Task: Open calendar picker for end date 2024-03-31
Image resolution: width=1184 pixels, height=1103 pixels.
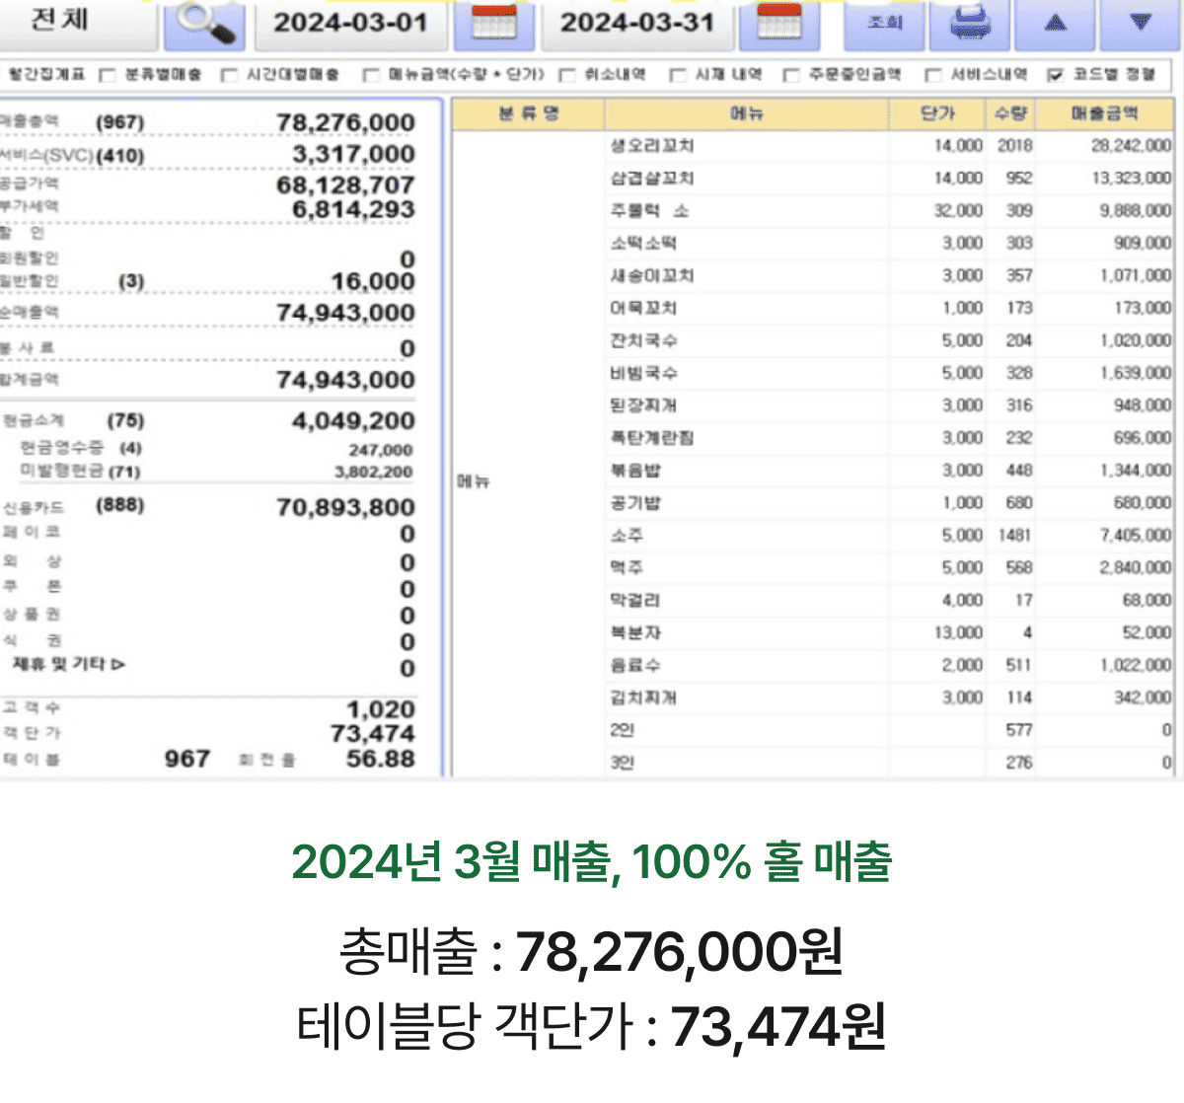Action: pos(779,24)
